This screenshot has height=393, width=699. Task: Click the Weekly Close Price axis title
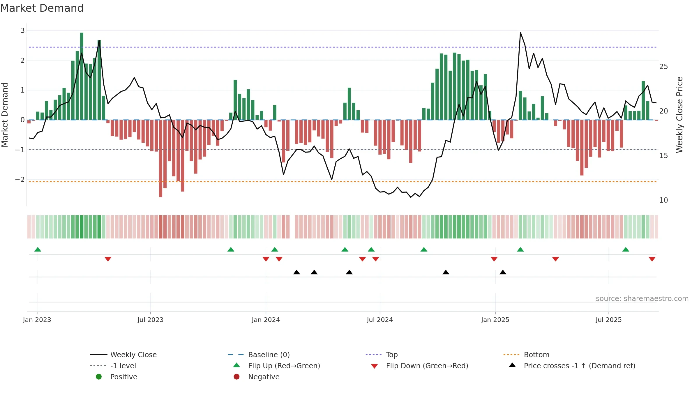(679, 115)
